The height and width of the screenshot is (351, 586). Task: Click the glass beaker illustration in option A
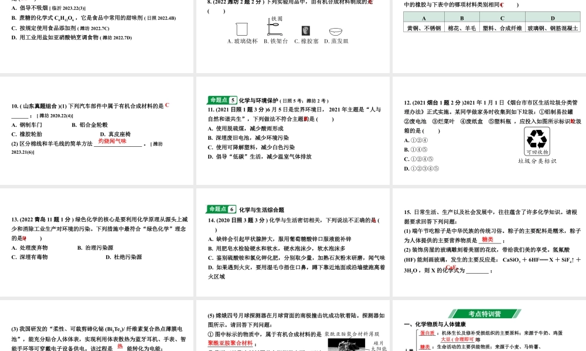[x=241, y=29]
